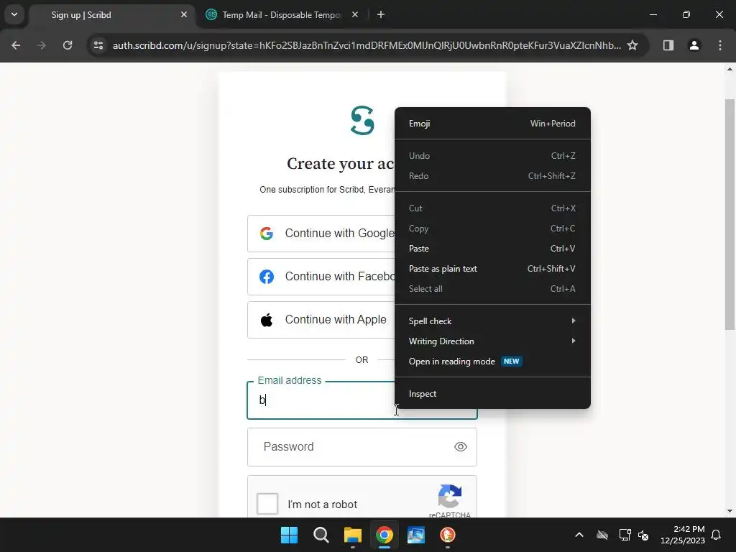
Task: Choose Emoji from the context menu
Action: [492, 124]
